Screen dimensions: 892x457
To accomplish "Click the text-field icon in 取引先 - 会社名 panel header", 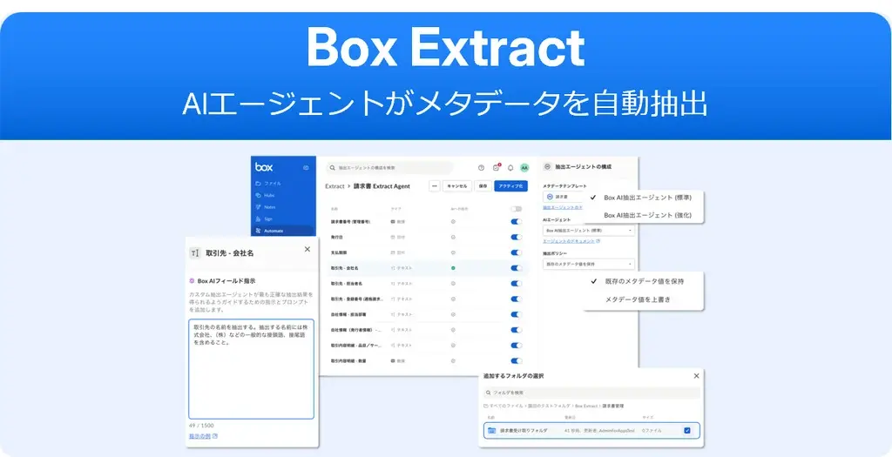I will point(195,253).
